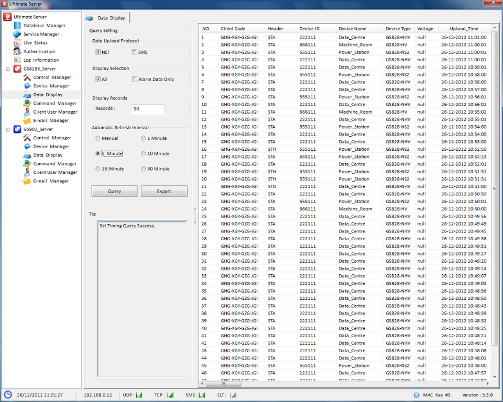This screenshot has width=503, height=402.
Task: Click the Live Status icon
Action: (17, 43)
